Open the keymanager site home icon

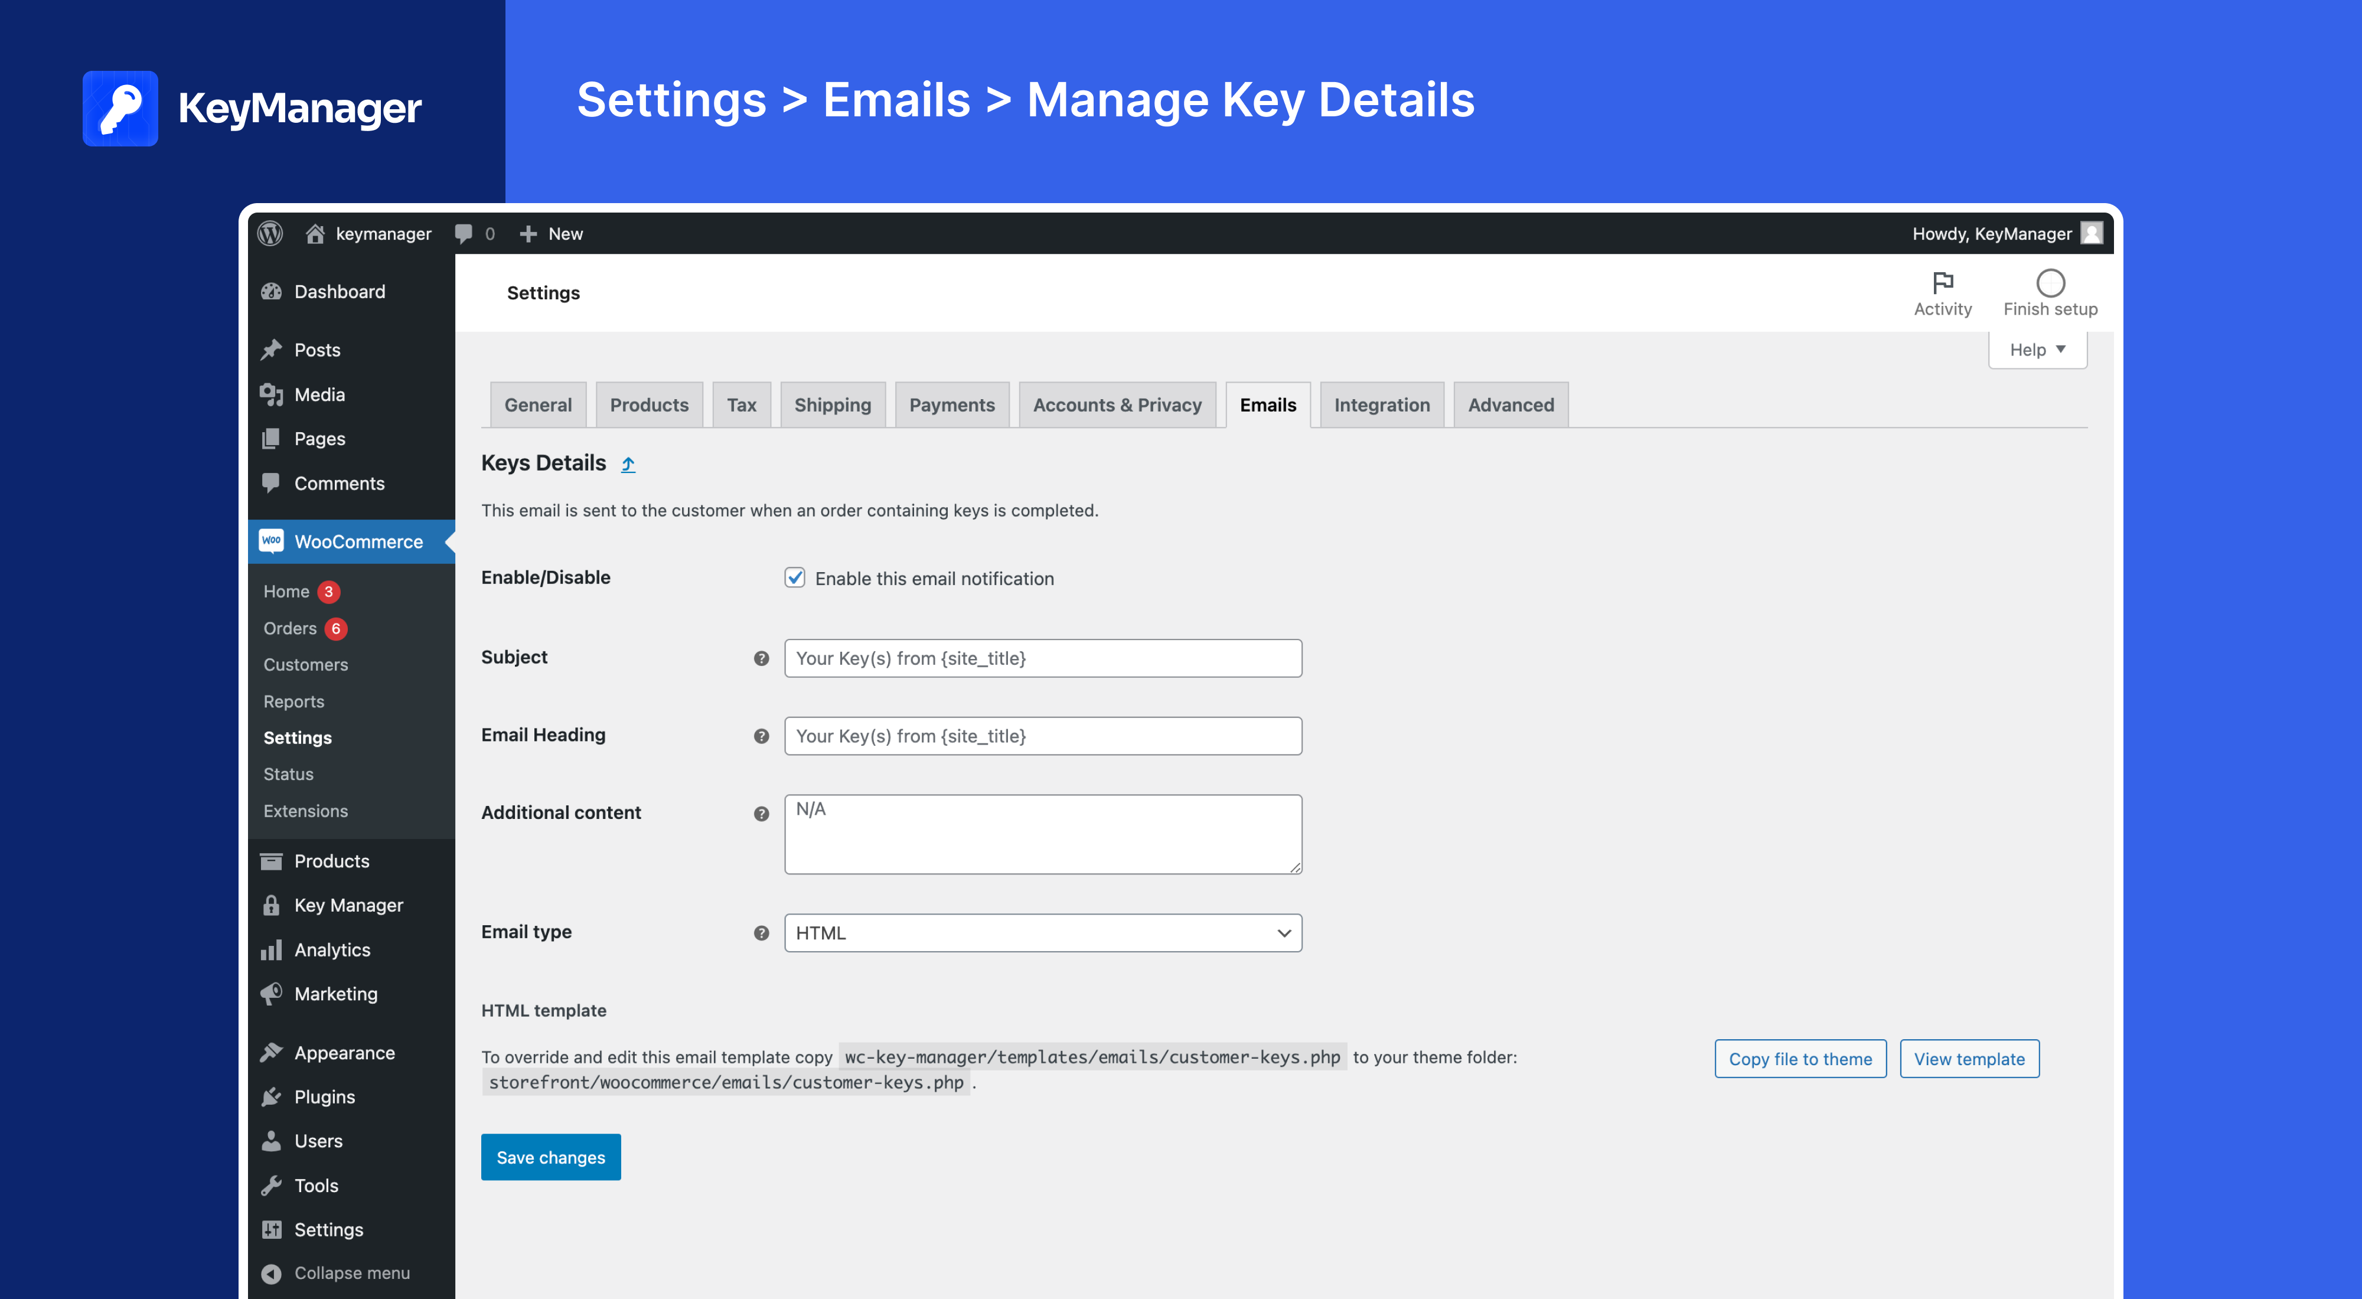[x=315, y=234]
